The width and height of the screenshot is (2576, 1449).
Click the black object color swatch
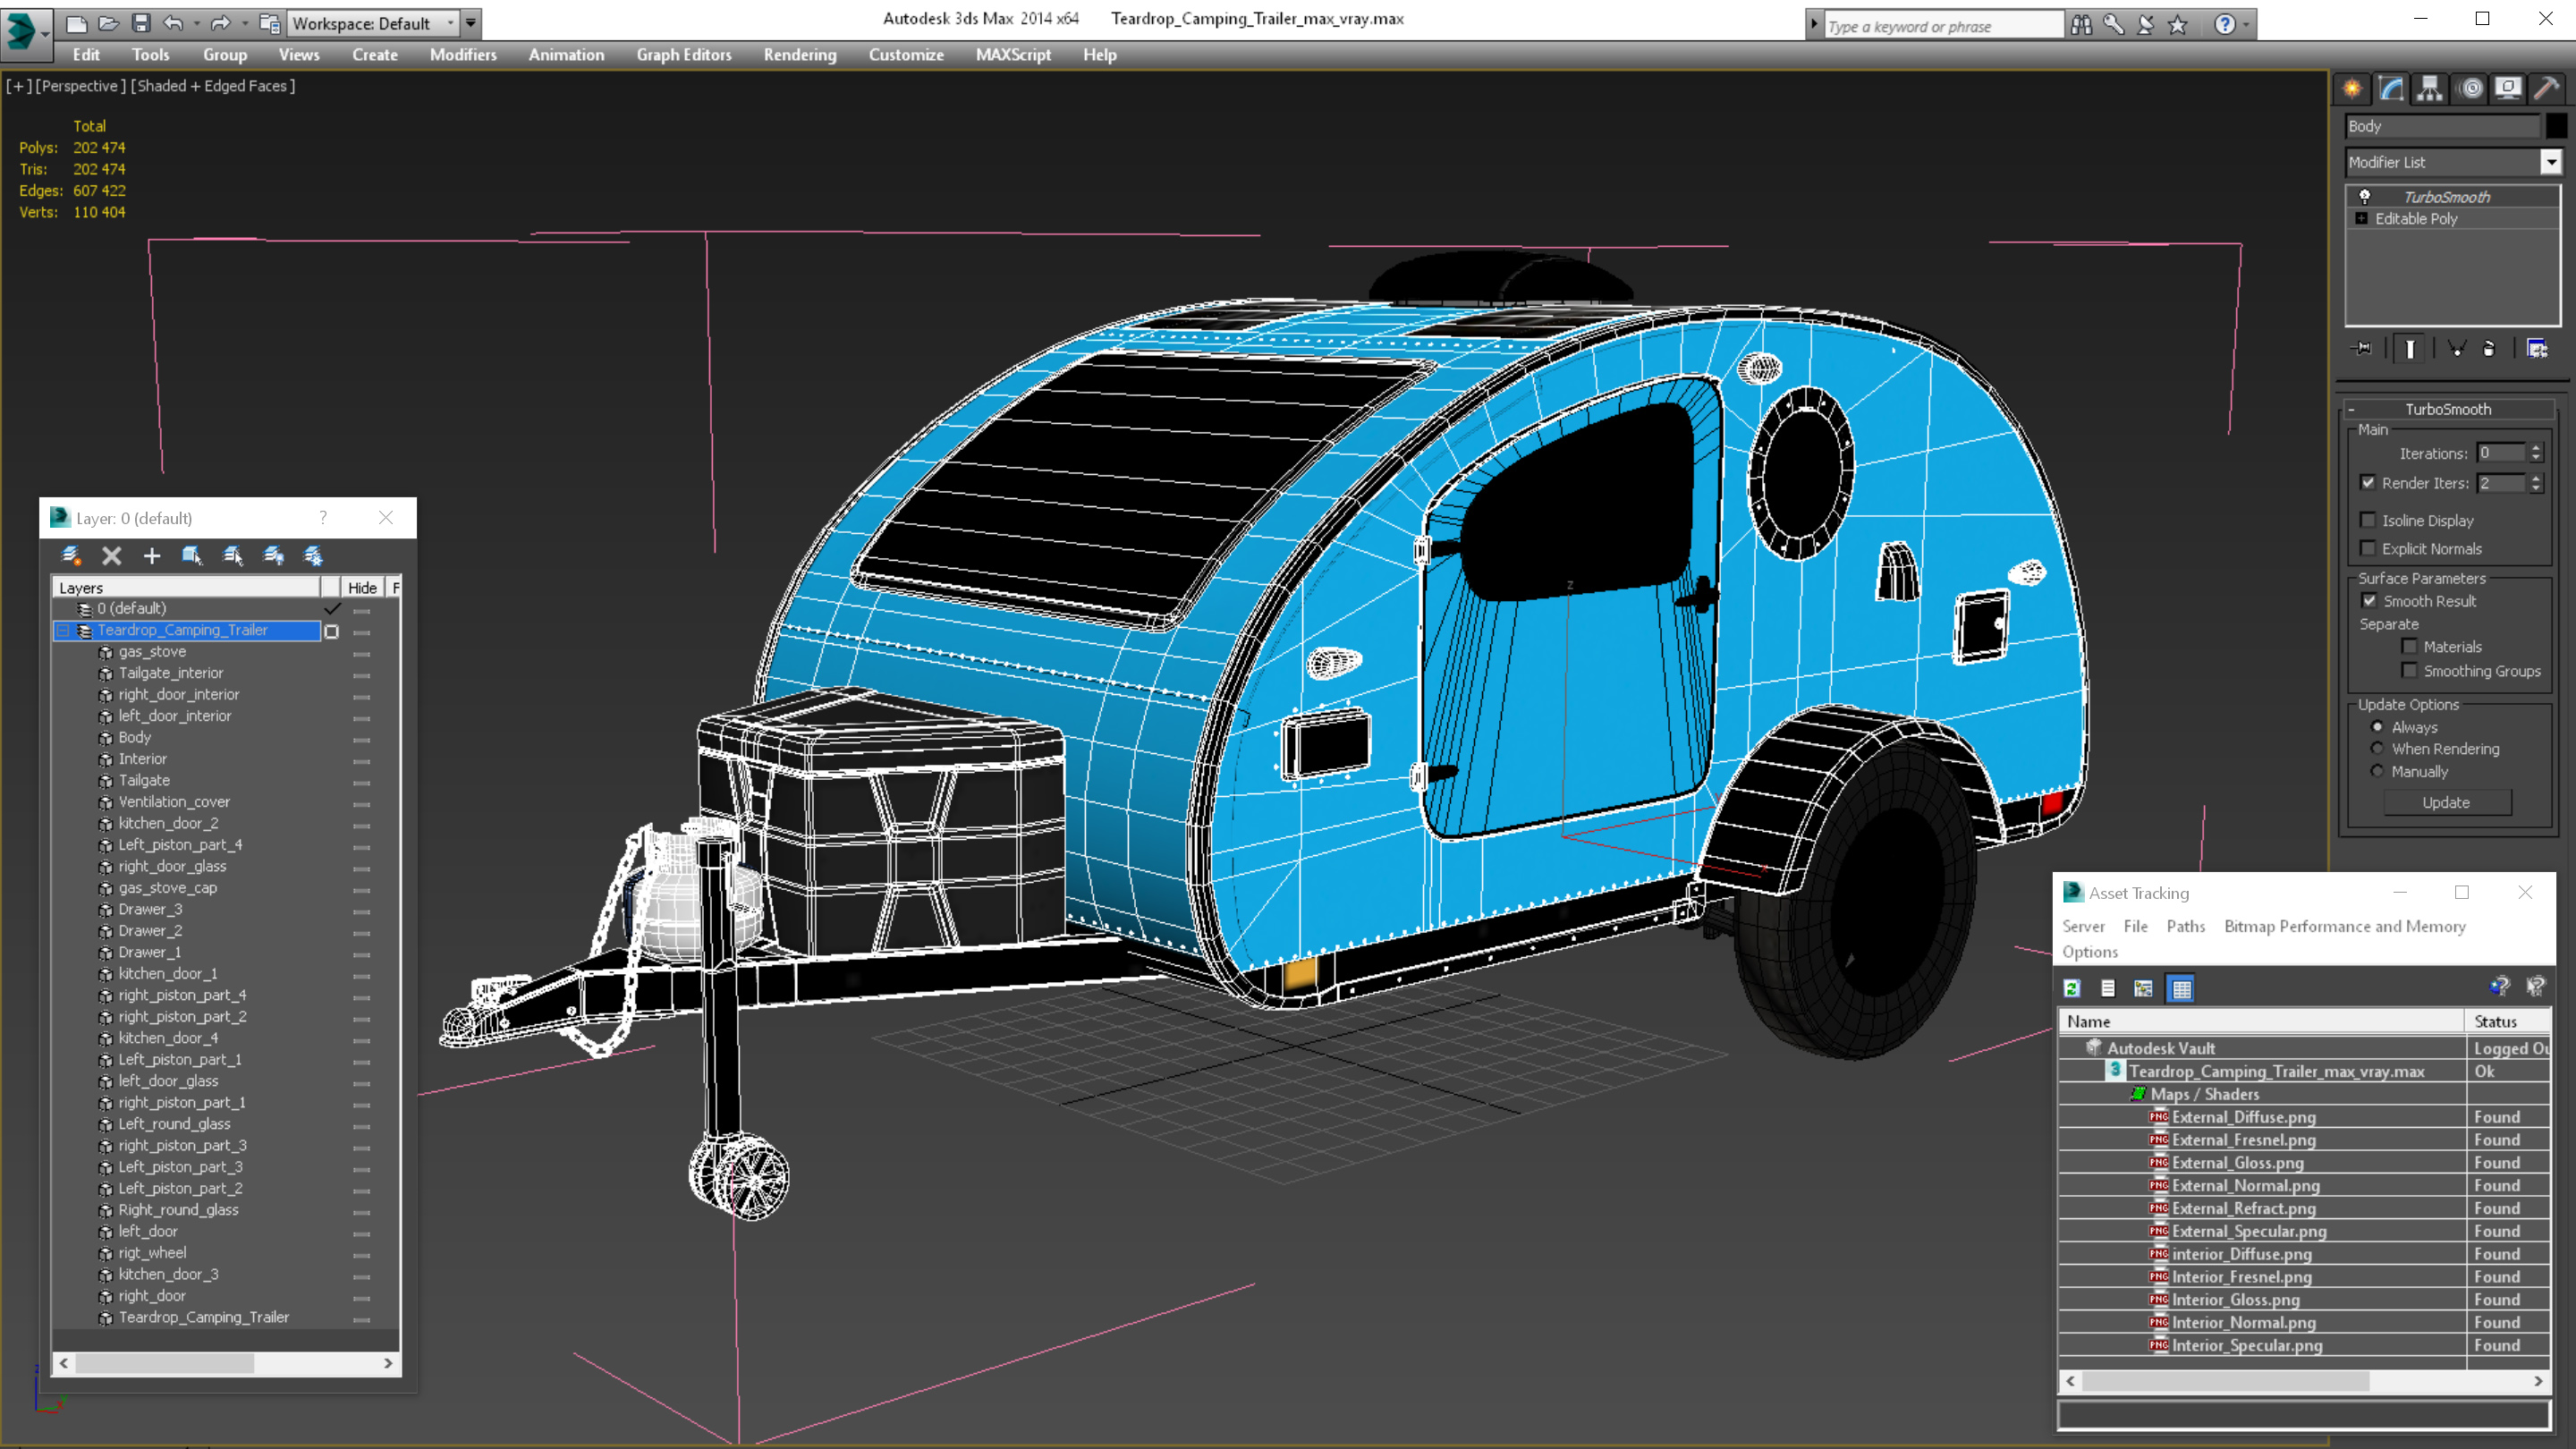[x=2556, y=126]
